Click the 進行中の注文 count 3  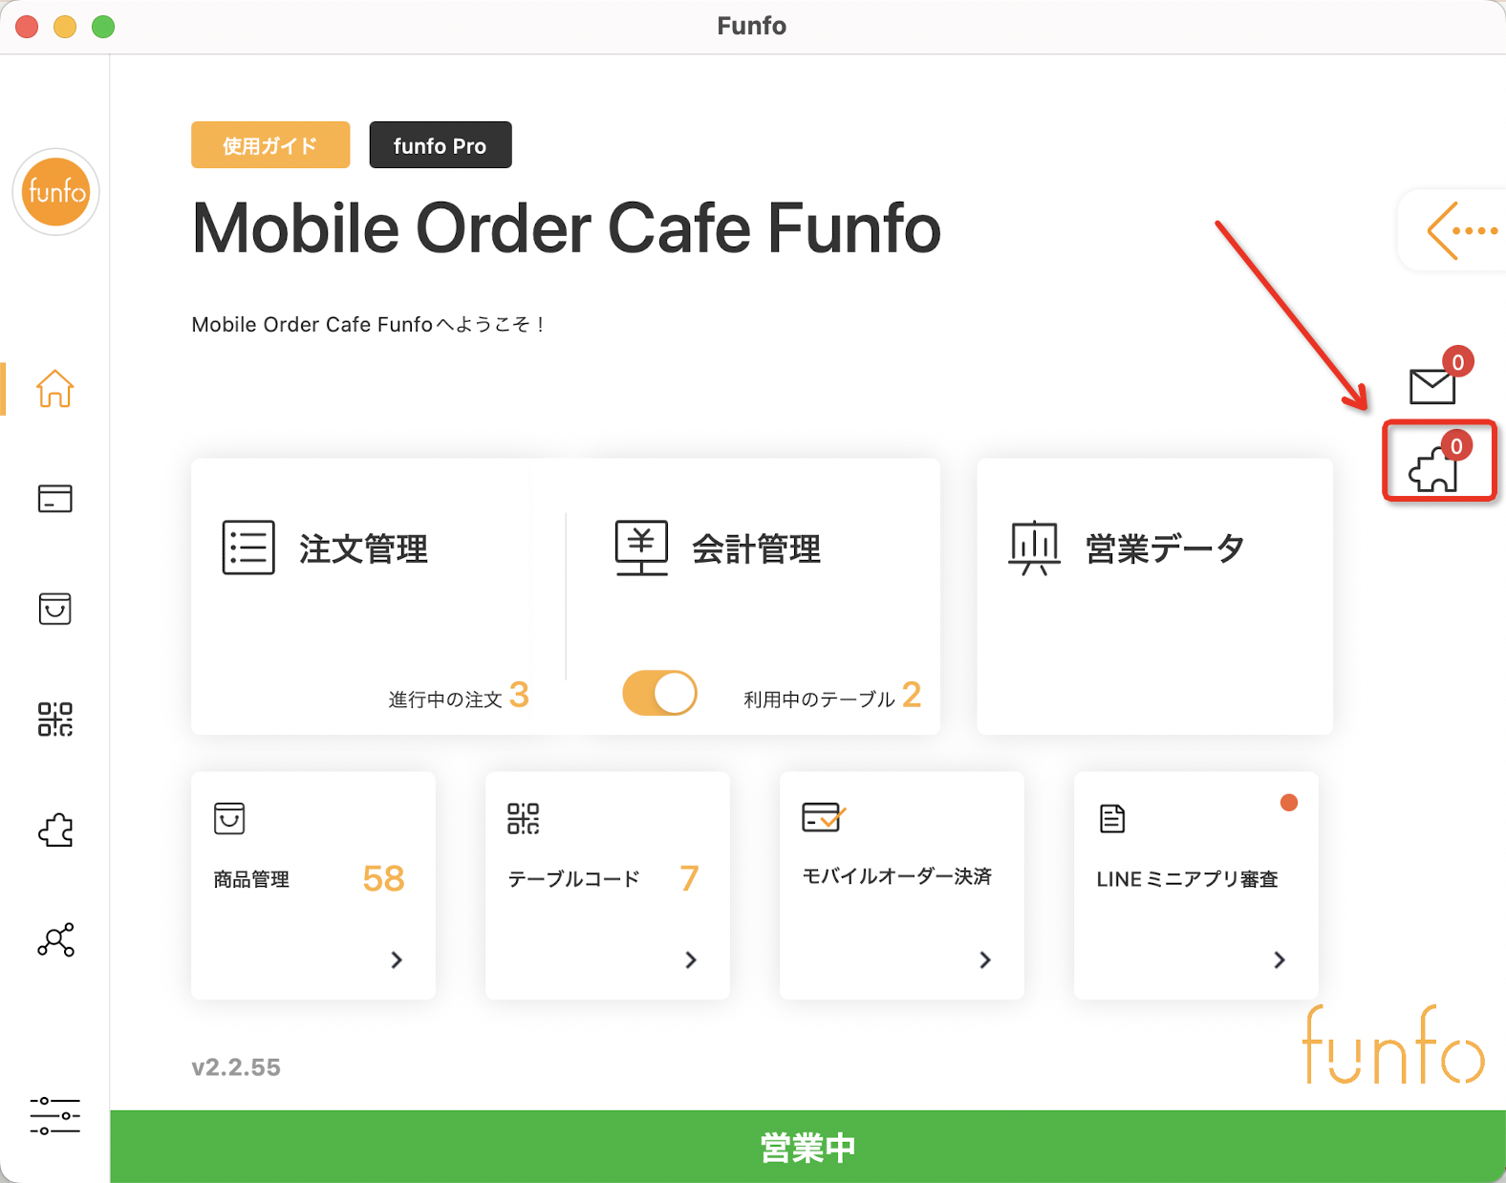[519, 695]
